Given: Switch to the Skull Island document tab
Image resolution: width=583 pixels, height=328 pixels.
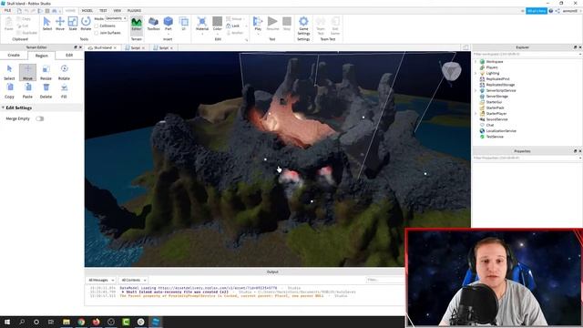Looking at the screenshot, I should coord(103,48).
